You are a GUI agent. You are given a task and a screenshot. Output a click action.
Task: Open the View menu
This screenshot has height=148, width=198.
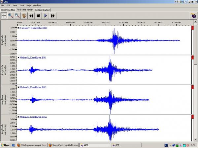(15, 5)
